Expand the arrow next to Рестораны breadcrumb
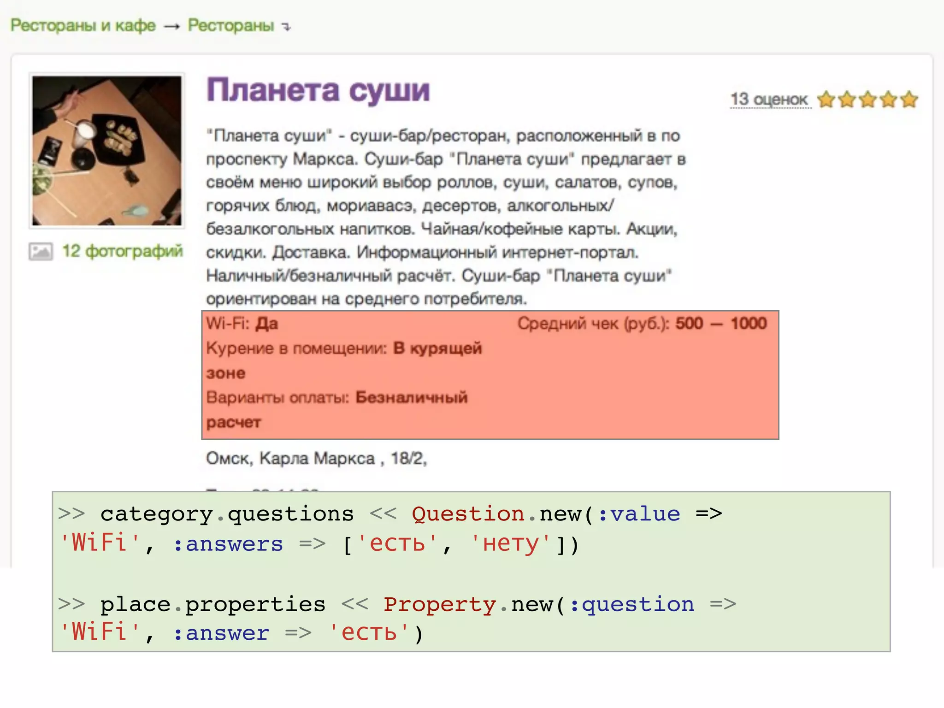 pos(287,27)
